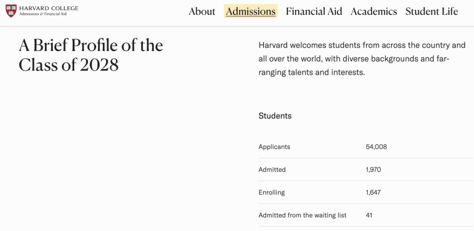
Task: Click the 1,970 admitted value
Action: 373,170
